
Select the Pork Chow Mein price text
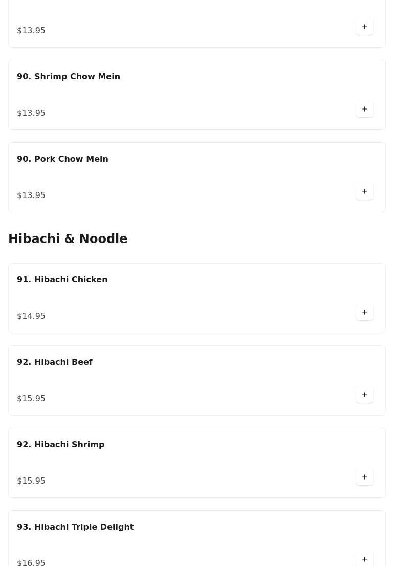(x=31, y=195)
